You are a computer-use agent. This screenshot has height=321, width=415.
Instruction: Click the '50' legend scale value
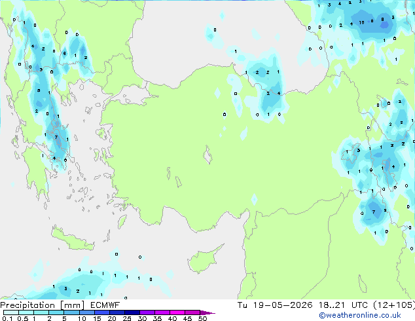click(x=202, y=318)
